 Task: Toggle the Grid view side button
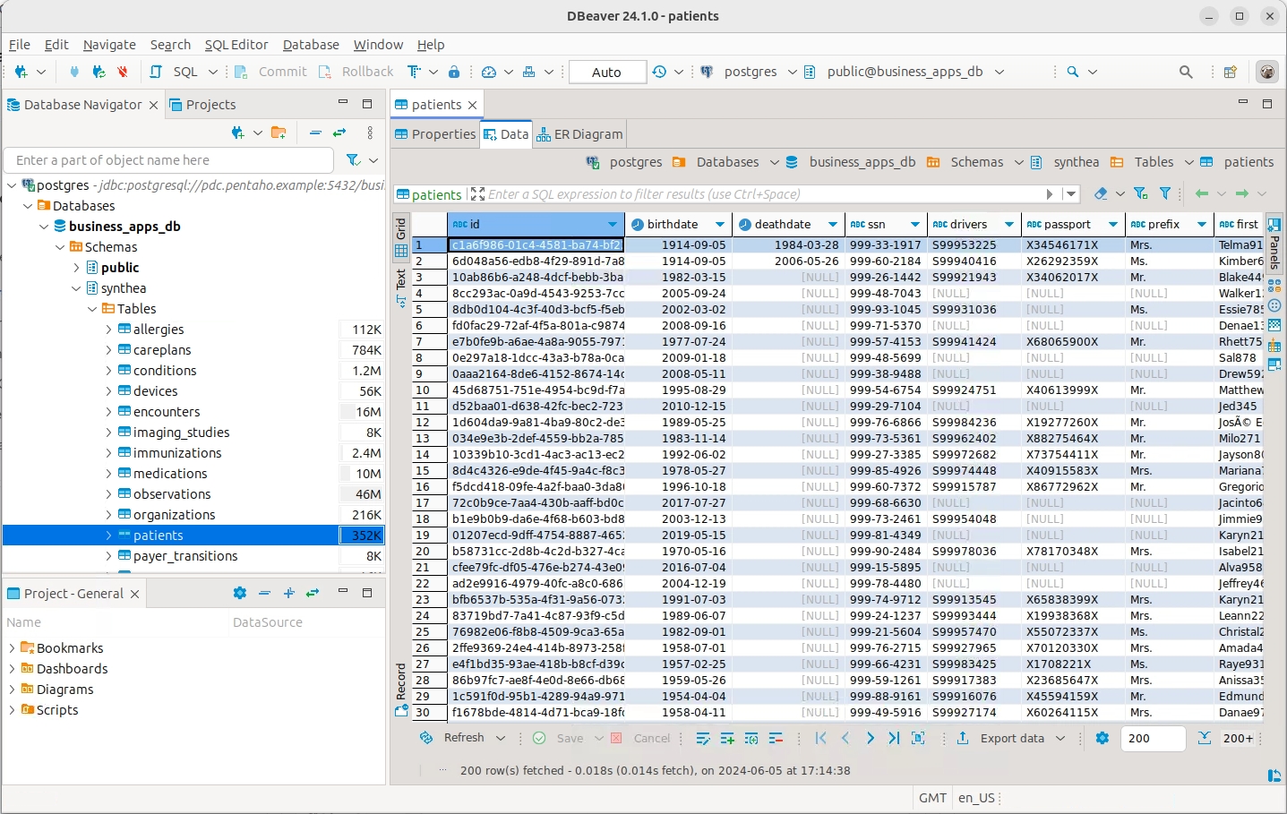click(x=401, y=236)
